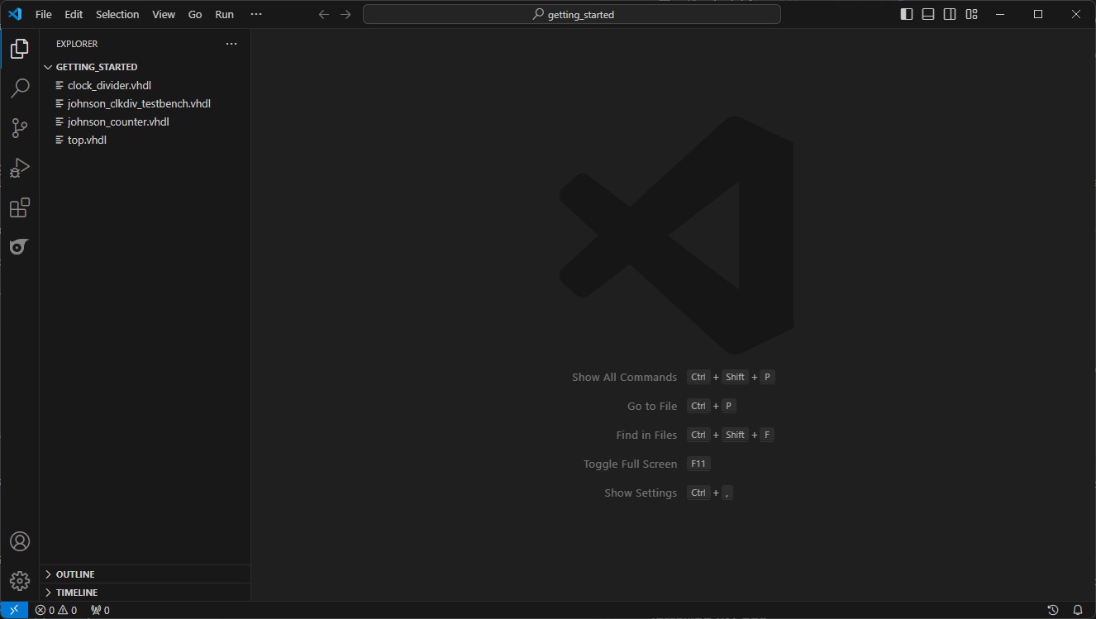
Task: Open Explorer views and more actions ellipsis
Action: 231,44
